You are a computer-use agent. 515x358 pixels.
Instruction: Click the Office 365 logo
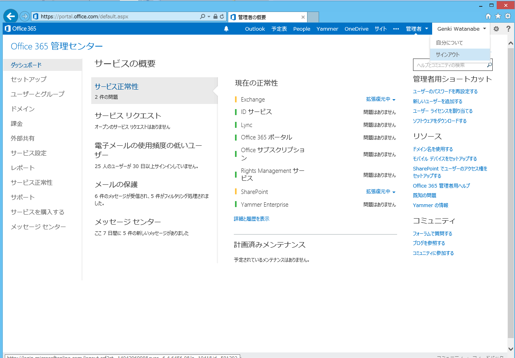[x=20, y=29]
